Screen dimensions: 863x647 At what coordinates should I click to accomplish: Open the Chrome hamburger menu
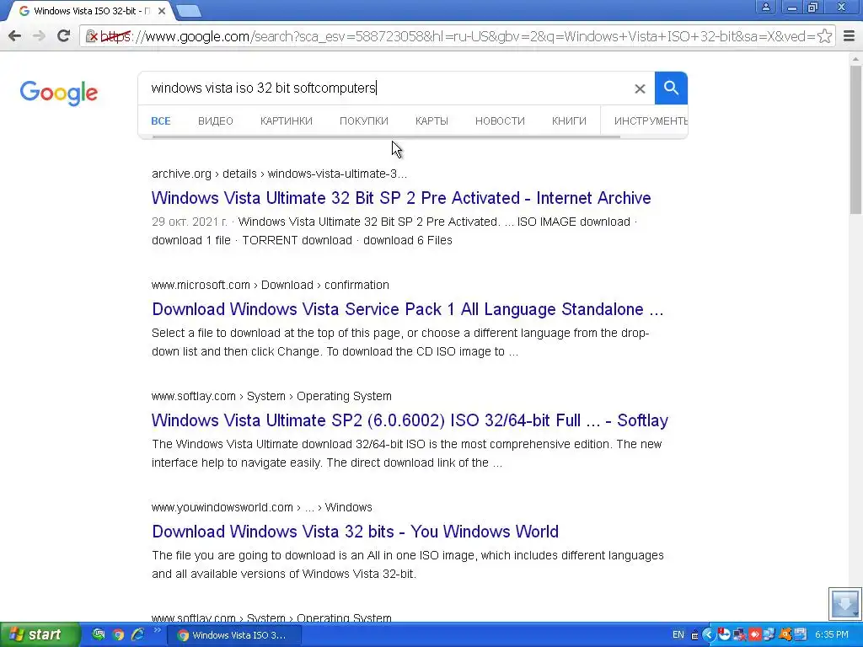(849, 36)
